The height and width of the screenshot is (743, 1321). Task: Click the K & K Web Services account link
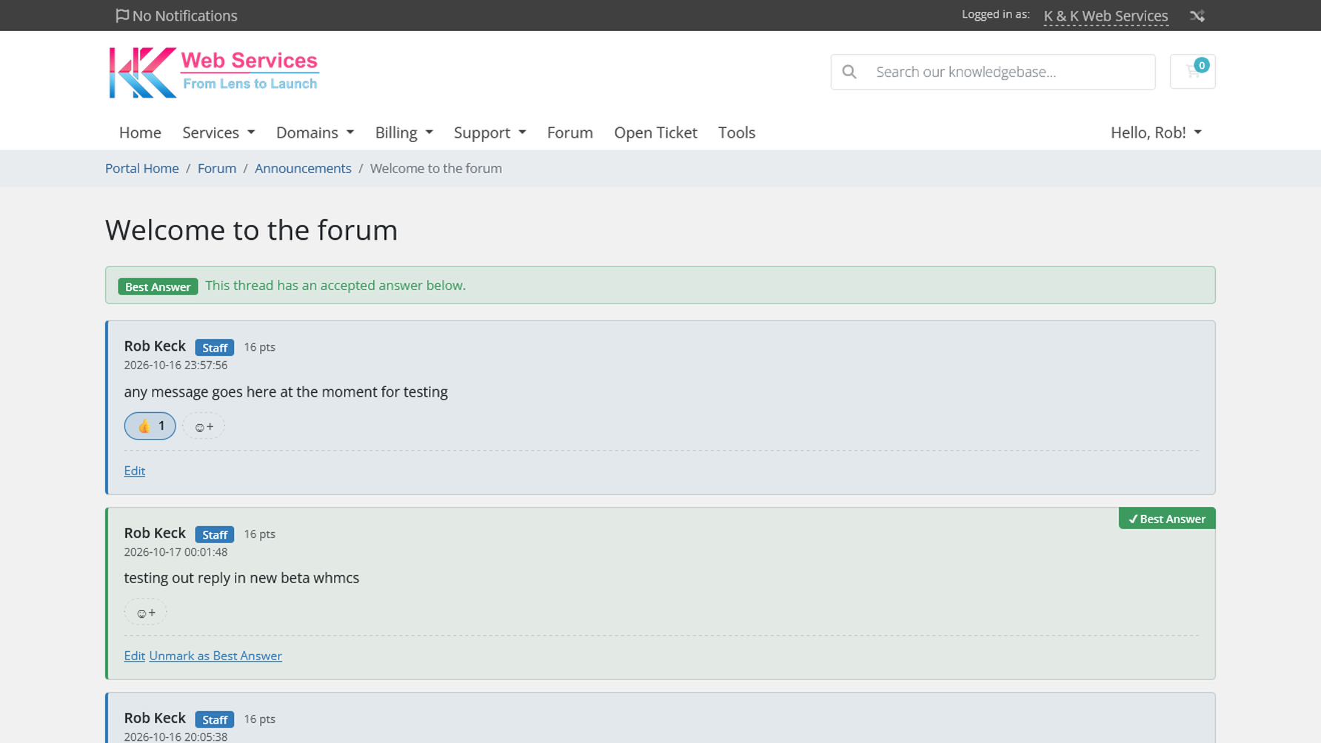1106,16
